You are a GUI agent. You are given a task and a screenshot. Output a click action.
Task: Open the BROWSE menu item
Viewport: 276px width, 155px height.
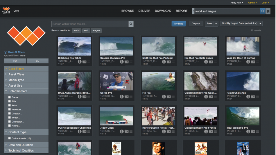click(x=128, y=11)
